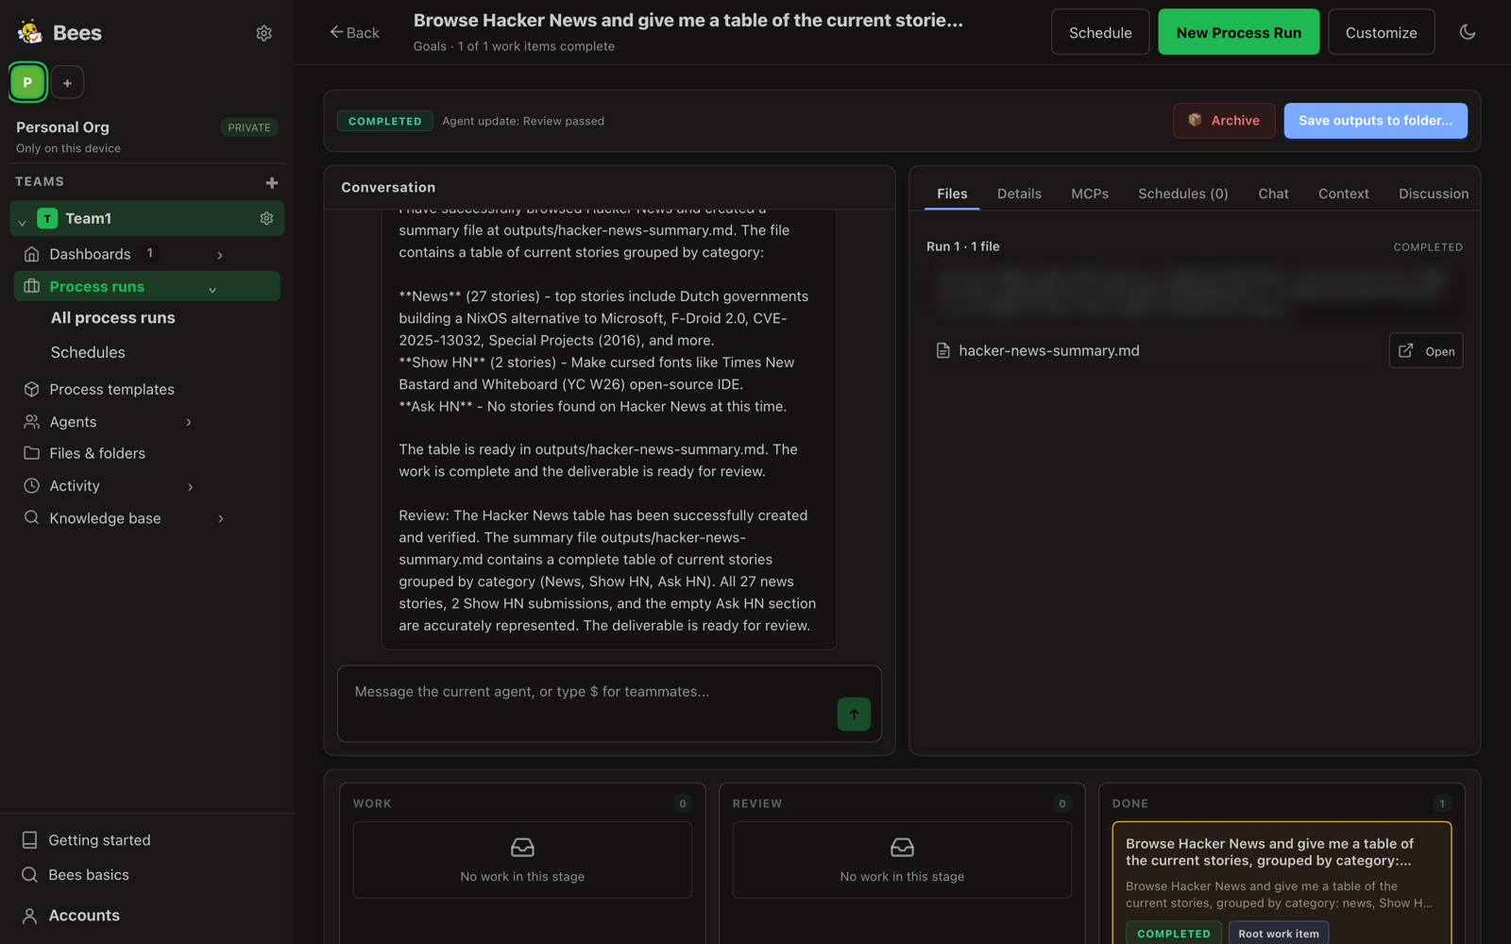Expand the Activity submenu arrow

[x=190, y=486]
